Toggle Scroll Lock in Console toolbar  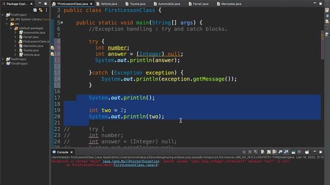[x=269, y=152]
